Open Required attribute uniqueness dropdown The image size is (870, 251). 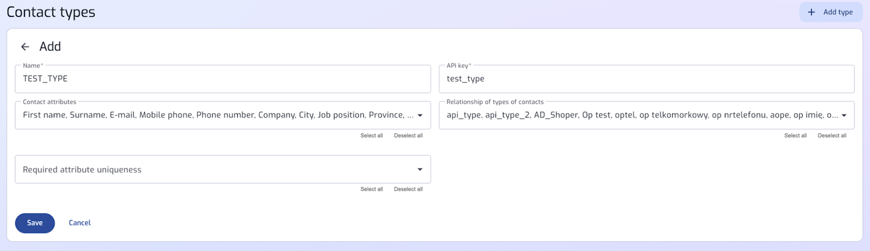[x=223, y=170]
